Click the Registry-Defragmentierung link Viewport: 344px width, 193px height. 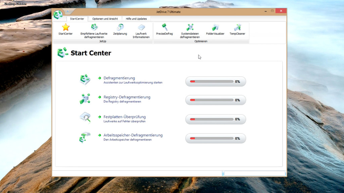point(127,97)
